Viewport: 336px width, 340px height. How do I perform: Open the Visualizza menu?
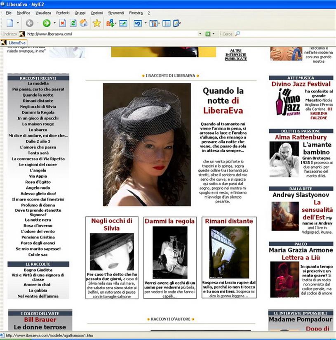click(43, 13)
